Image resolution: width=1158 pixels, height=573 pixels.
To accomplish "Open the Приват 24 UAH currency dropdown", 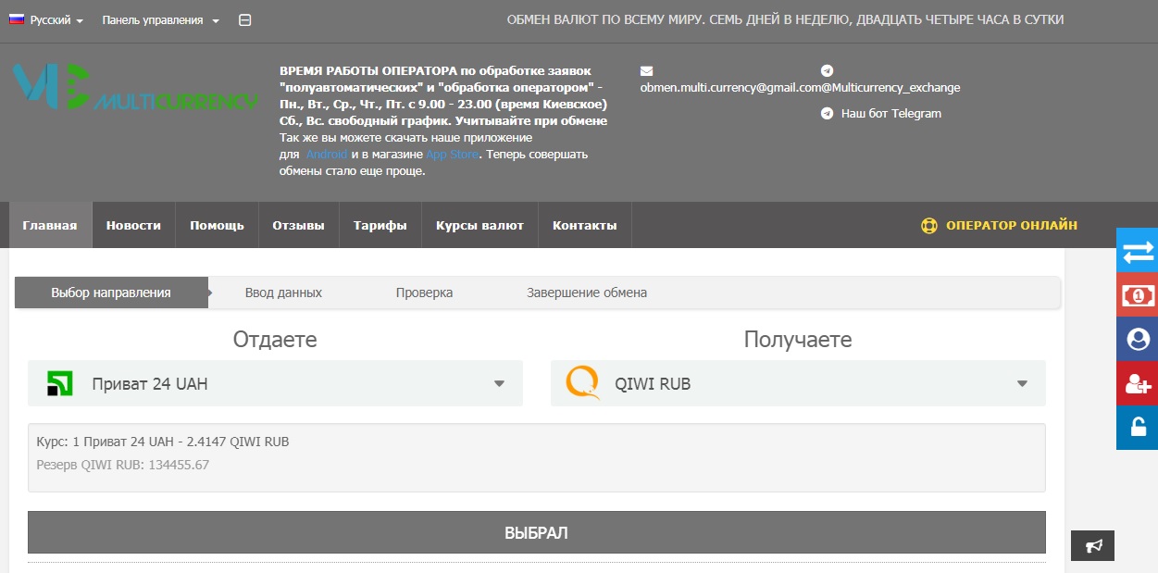I will click(x=275, y=383).
